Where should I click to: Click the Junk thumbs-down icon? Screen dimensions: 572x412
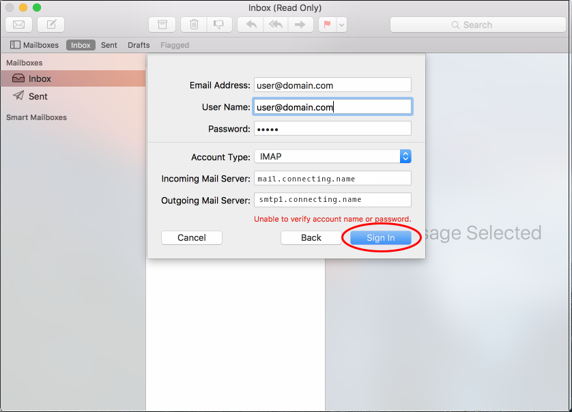tap(218, 25)
